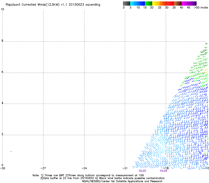The height and width of the screenshot is (183, 209).
Task: Click the red 30-35 knots color band
Action: pyautogui.click(x=171, y=3)
